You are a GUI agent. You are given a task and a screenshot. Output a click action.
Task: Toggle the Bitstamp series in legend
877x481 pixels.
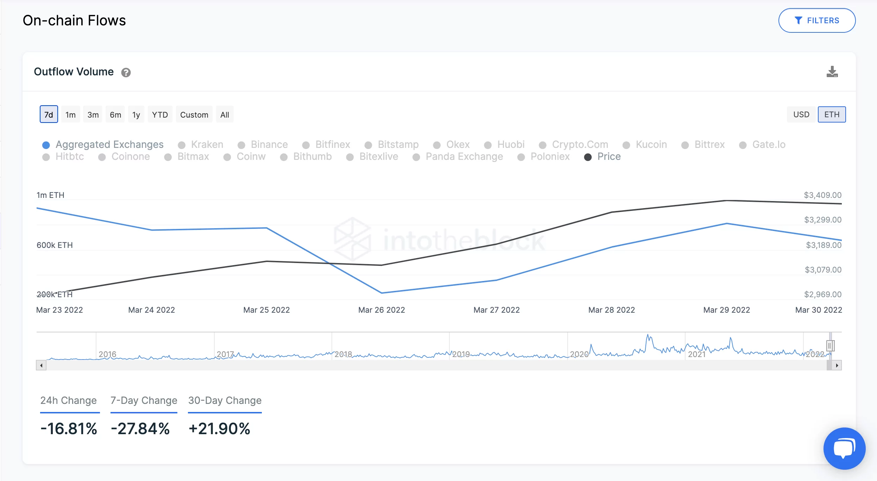point(392,145)
